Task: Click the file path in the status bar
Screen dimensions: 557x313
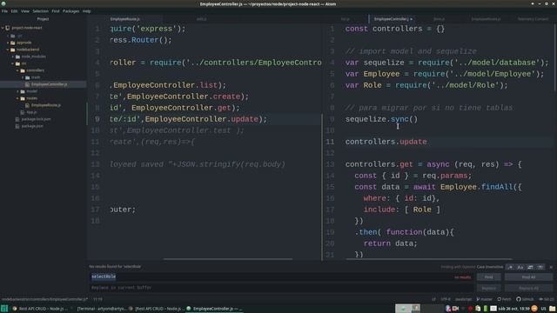Action: [x=44, y=299]
